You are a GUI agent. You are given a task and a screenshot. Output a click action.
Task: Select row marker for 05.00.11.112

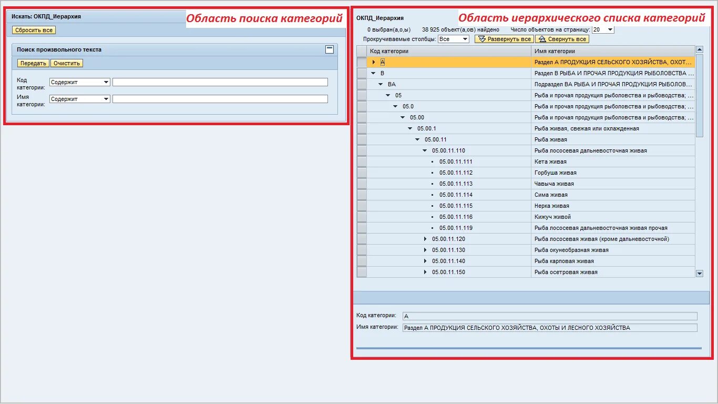coord(362,173)
